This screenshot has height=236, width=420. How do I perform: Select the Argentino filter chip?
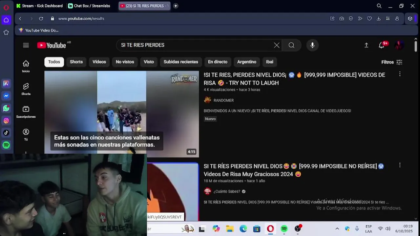tap(247, 62)
